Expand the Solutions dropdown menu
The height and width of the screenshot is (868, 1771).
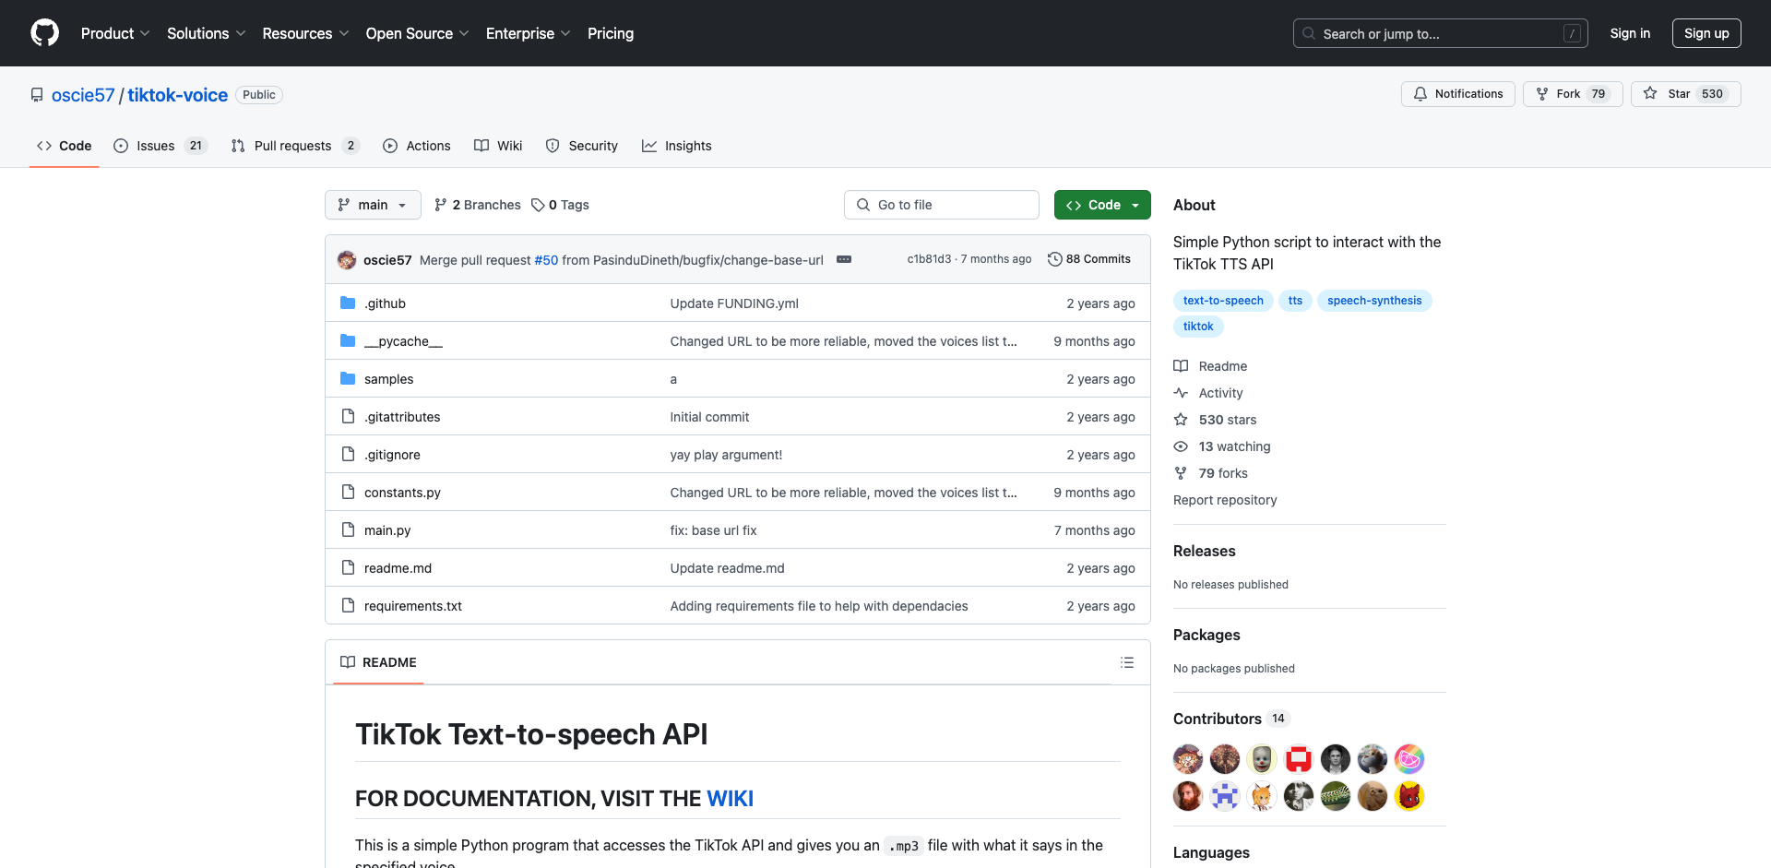click(x=207, y=33)
